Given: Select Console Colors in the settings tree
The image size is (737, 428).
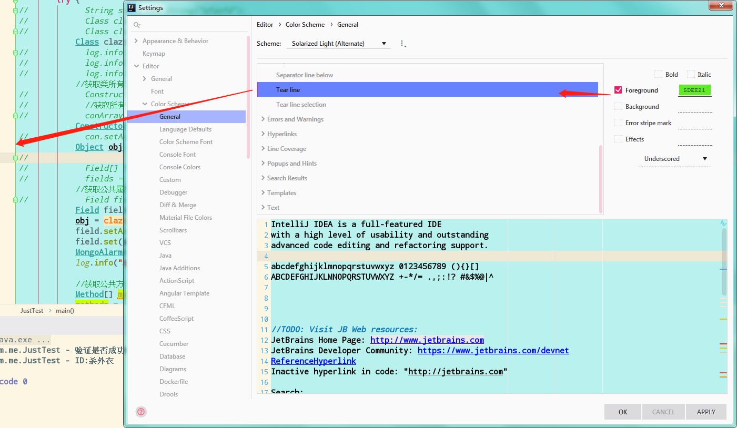Looking at the screenshot, I should pos(179,167).
